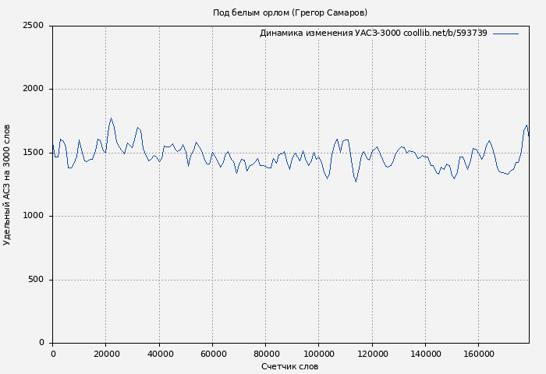Click the 100000 x-axis tick label
The width and height of the screenshot is (546, 374).
pyautogui.click(x=318, y=354)
